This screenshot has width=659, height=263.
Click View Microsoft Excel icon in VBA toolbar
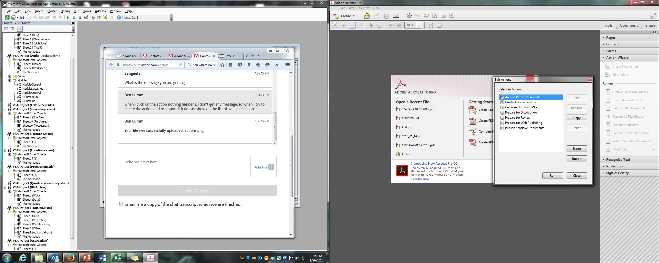coord(7,17)
